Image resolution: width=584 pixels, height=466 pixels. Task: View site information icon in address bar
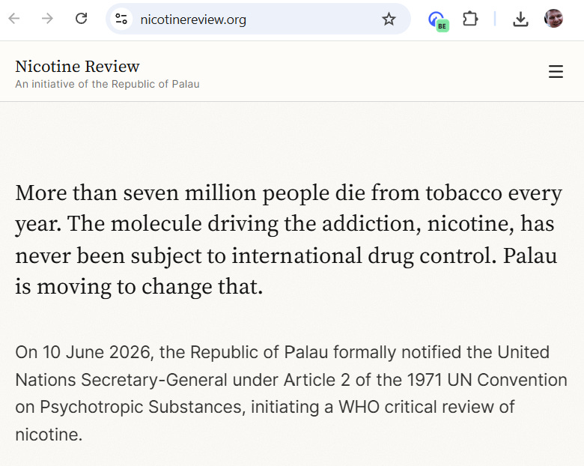[x=121, y=19]
